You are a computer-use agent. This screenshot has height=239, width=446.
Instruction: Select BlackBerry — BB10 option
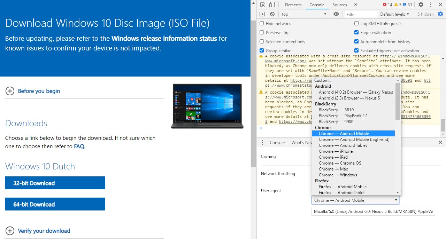(x=353, y=110)
